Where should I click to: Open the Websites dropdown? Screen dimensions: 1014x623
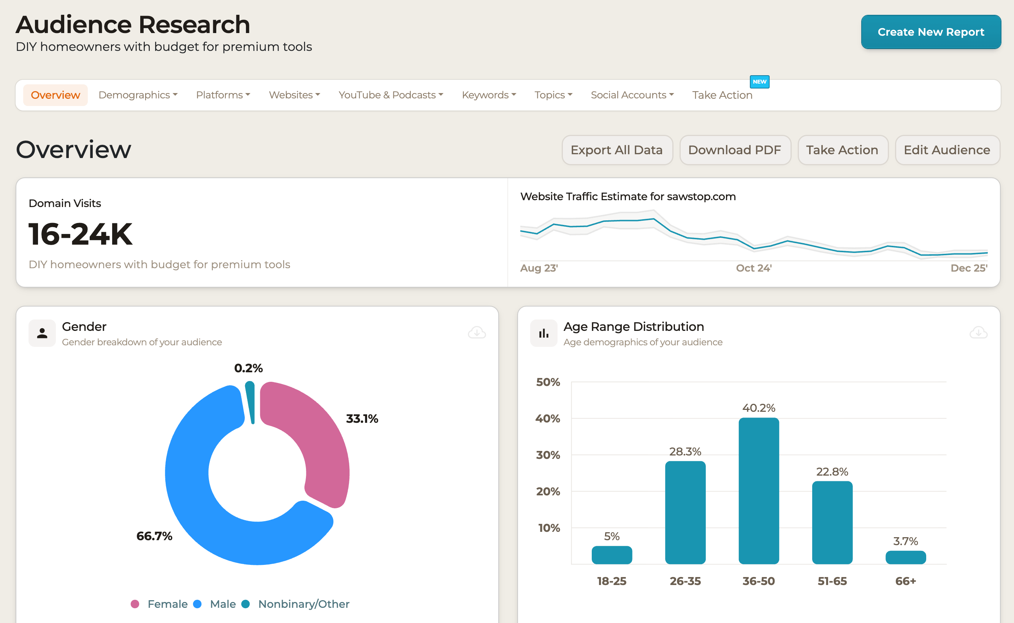coord(294,95)
